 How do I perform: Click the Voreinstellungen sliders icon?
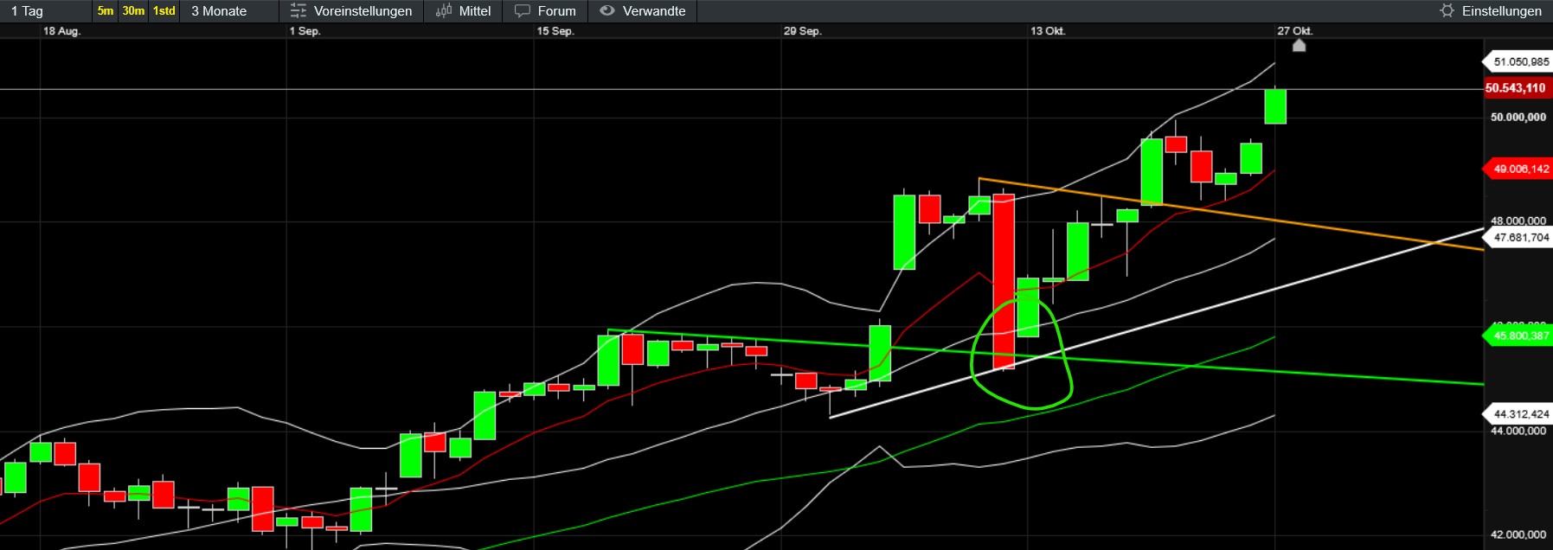[298, 11]
